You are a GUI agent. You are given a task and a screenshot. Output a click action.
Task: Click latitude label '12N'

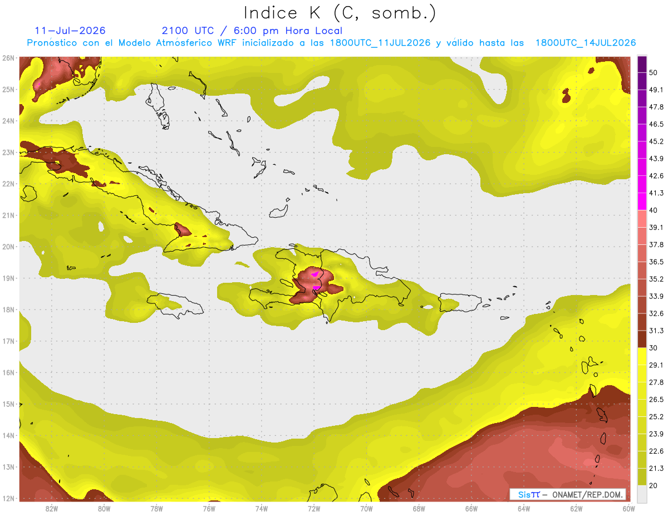point(8,499)
